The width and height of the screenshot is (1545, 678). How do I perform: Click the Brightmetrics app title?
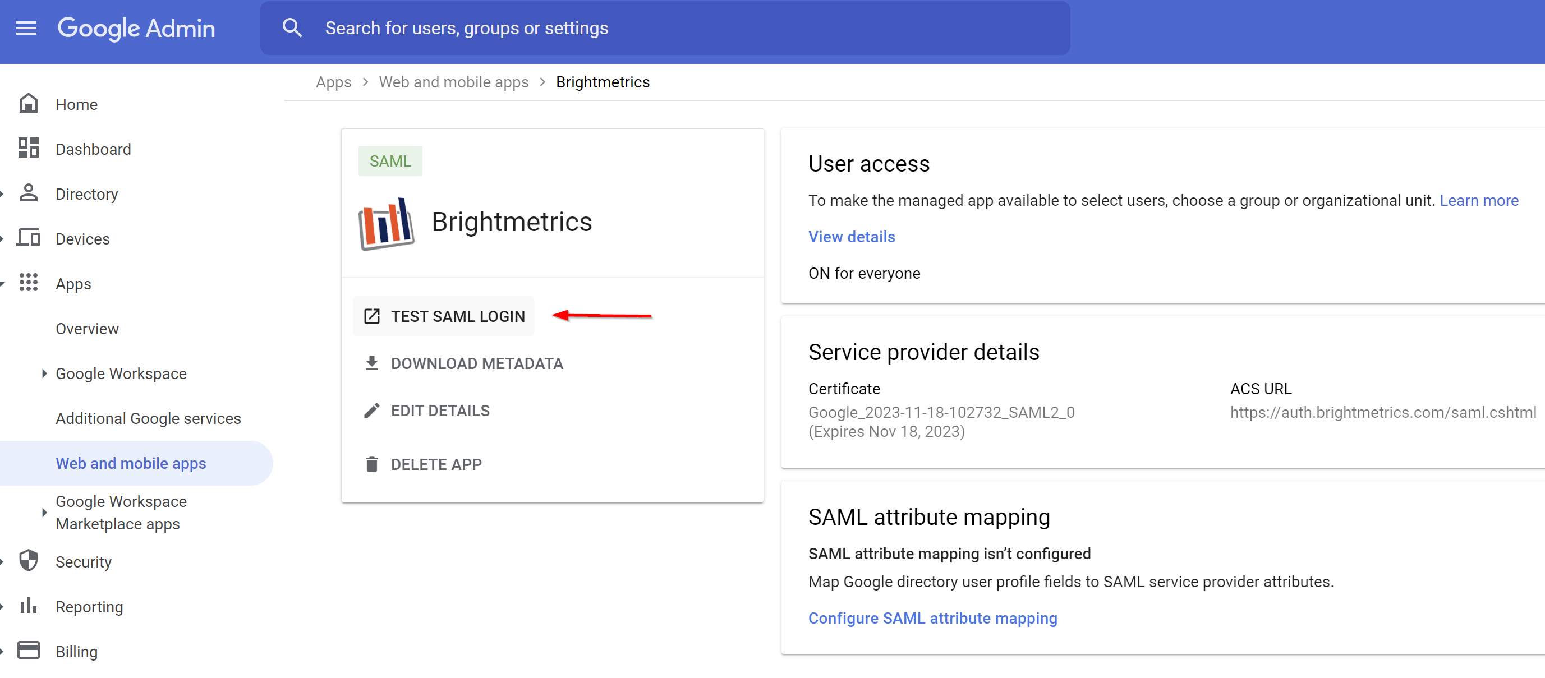click(512, 222)
